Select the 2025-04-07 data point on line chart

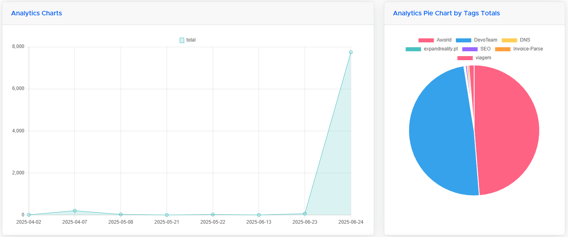coord(75,211)
